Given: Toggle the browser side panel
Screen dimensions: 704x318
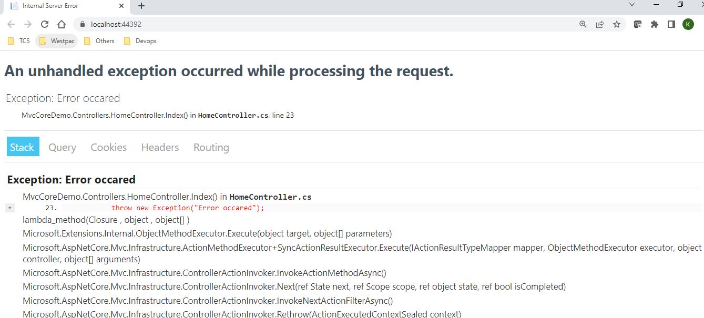Looking at the screenshot, I should point(671,24).
